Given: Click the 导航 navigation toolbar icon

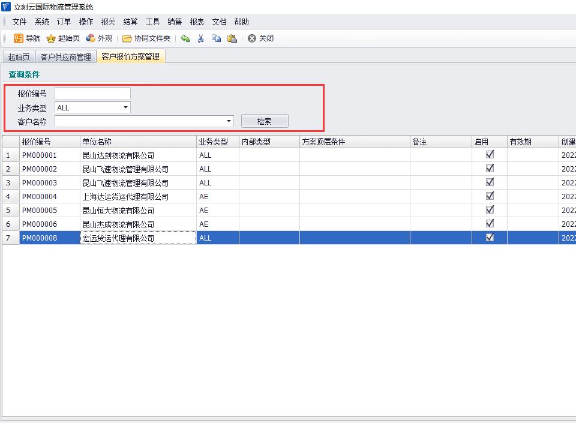Looking at the screenshot, I should [x=19, y=38].
